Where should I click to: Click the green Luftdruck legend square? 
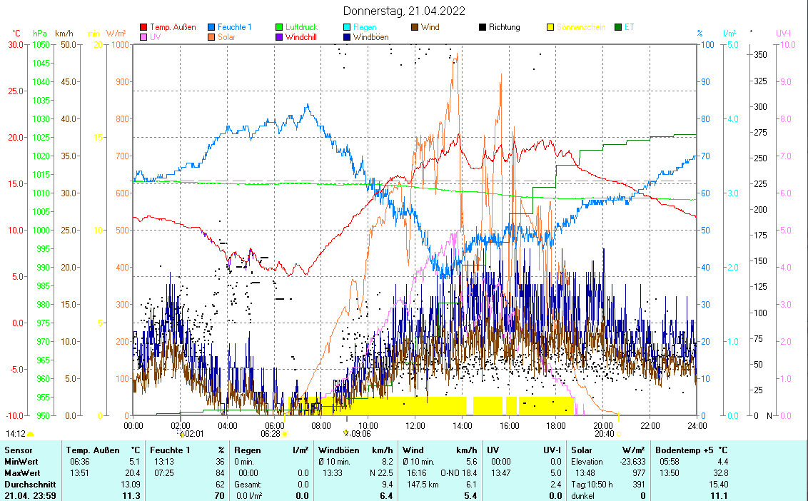[x=280, y=27]
